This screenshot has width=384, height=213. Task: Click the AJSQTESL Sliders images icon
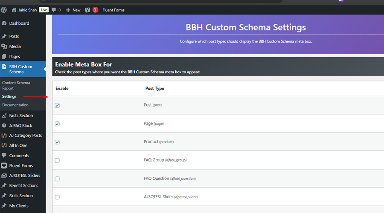click(4, 176)
